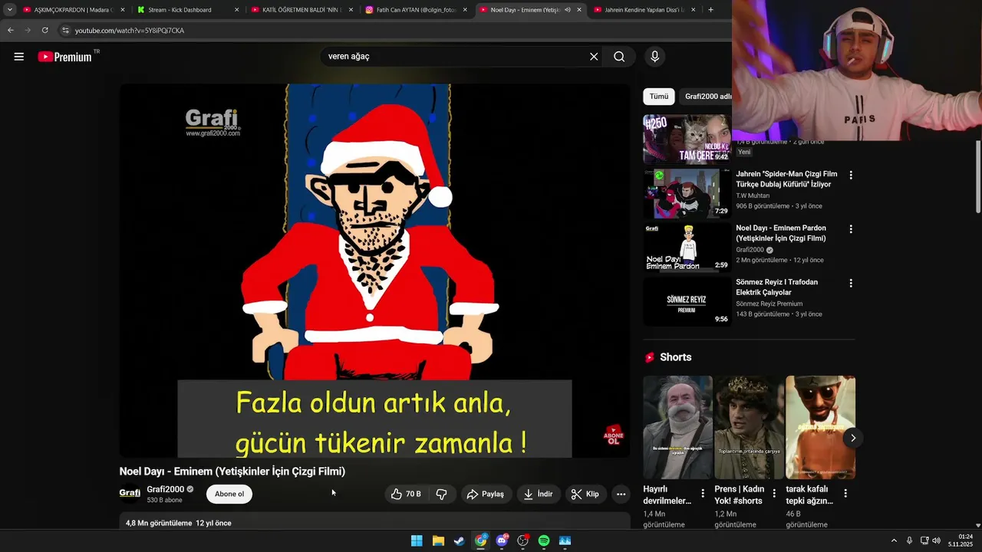982x552 pixels.
Task: Open the Noel Dayı - Eminem Pardon title
Action: [x=781, y=233]
